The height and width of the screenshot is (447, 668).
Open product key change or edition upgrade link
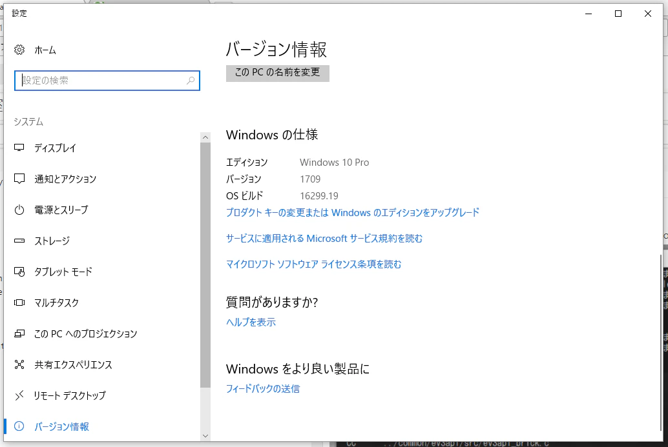(352, 212)
